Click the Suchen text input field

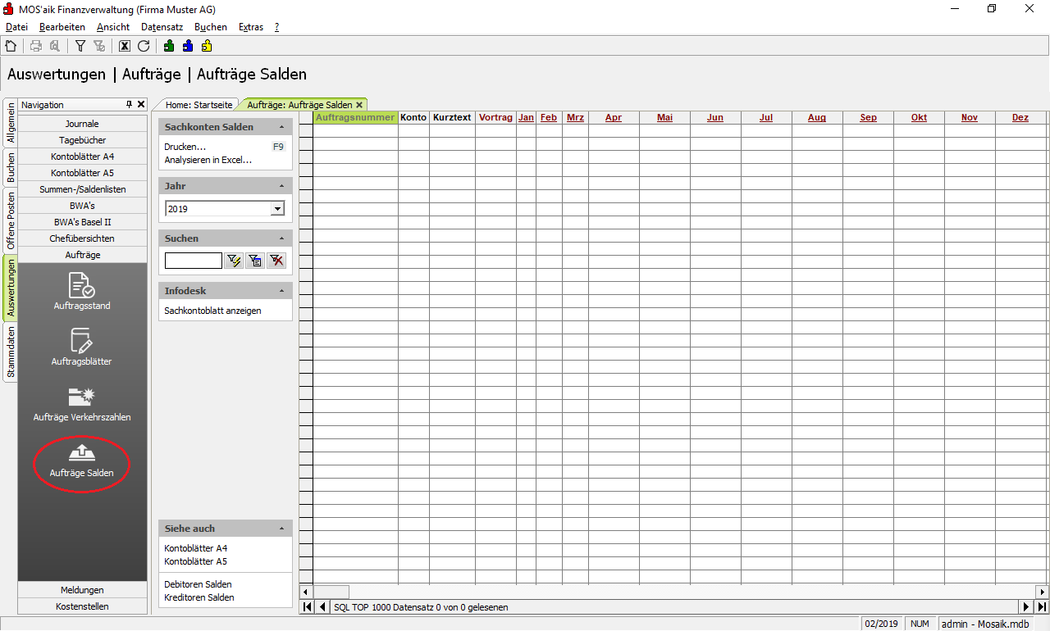pos(194,261)
